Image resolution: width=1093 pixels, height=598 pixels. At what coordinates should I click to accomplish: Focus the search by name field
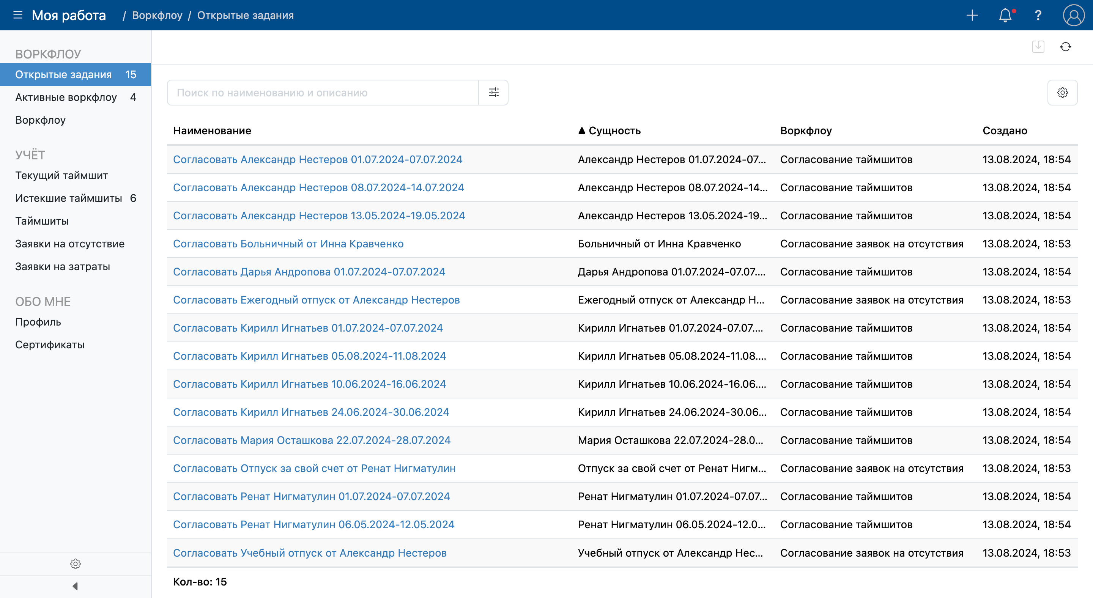323,93
